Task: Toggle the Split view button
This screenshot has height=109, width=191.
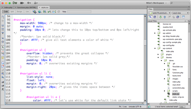Action: [12, 12]
